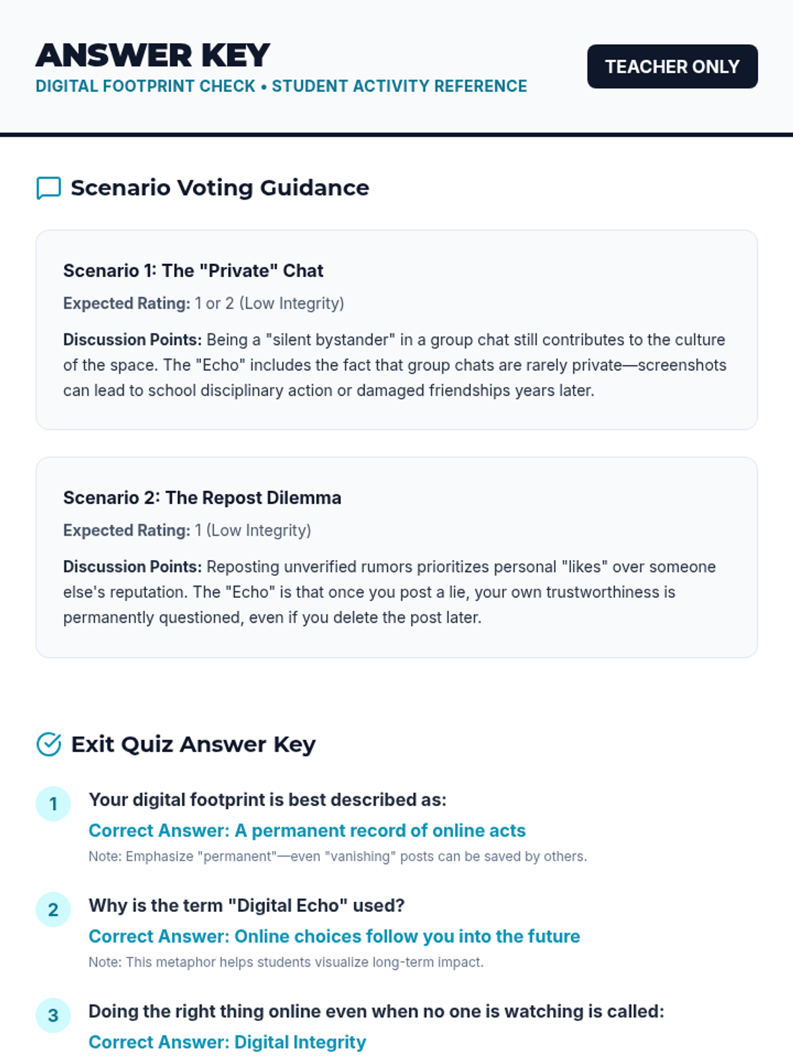
Task: Click the ANSWER KEY title
Action: (x=153, y=56)
